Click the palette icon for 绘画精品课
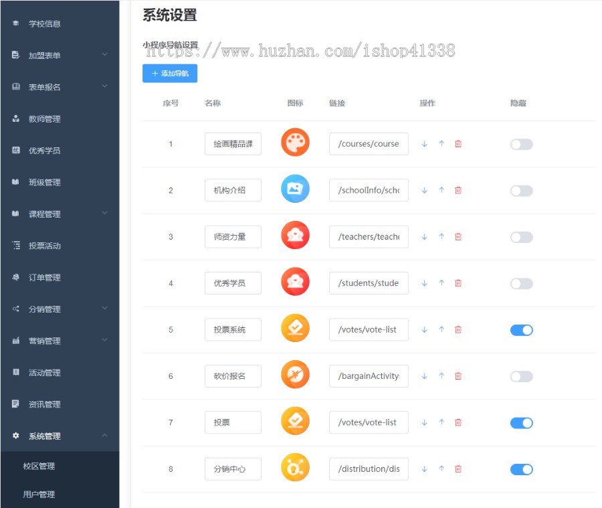The image size is (602, 508). [295, 142]
